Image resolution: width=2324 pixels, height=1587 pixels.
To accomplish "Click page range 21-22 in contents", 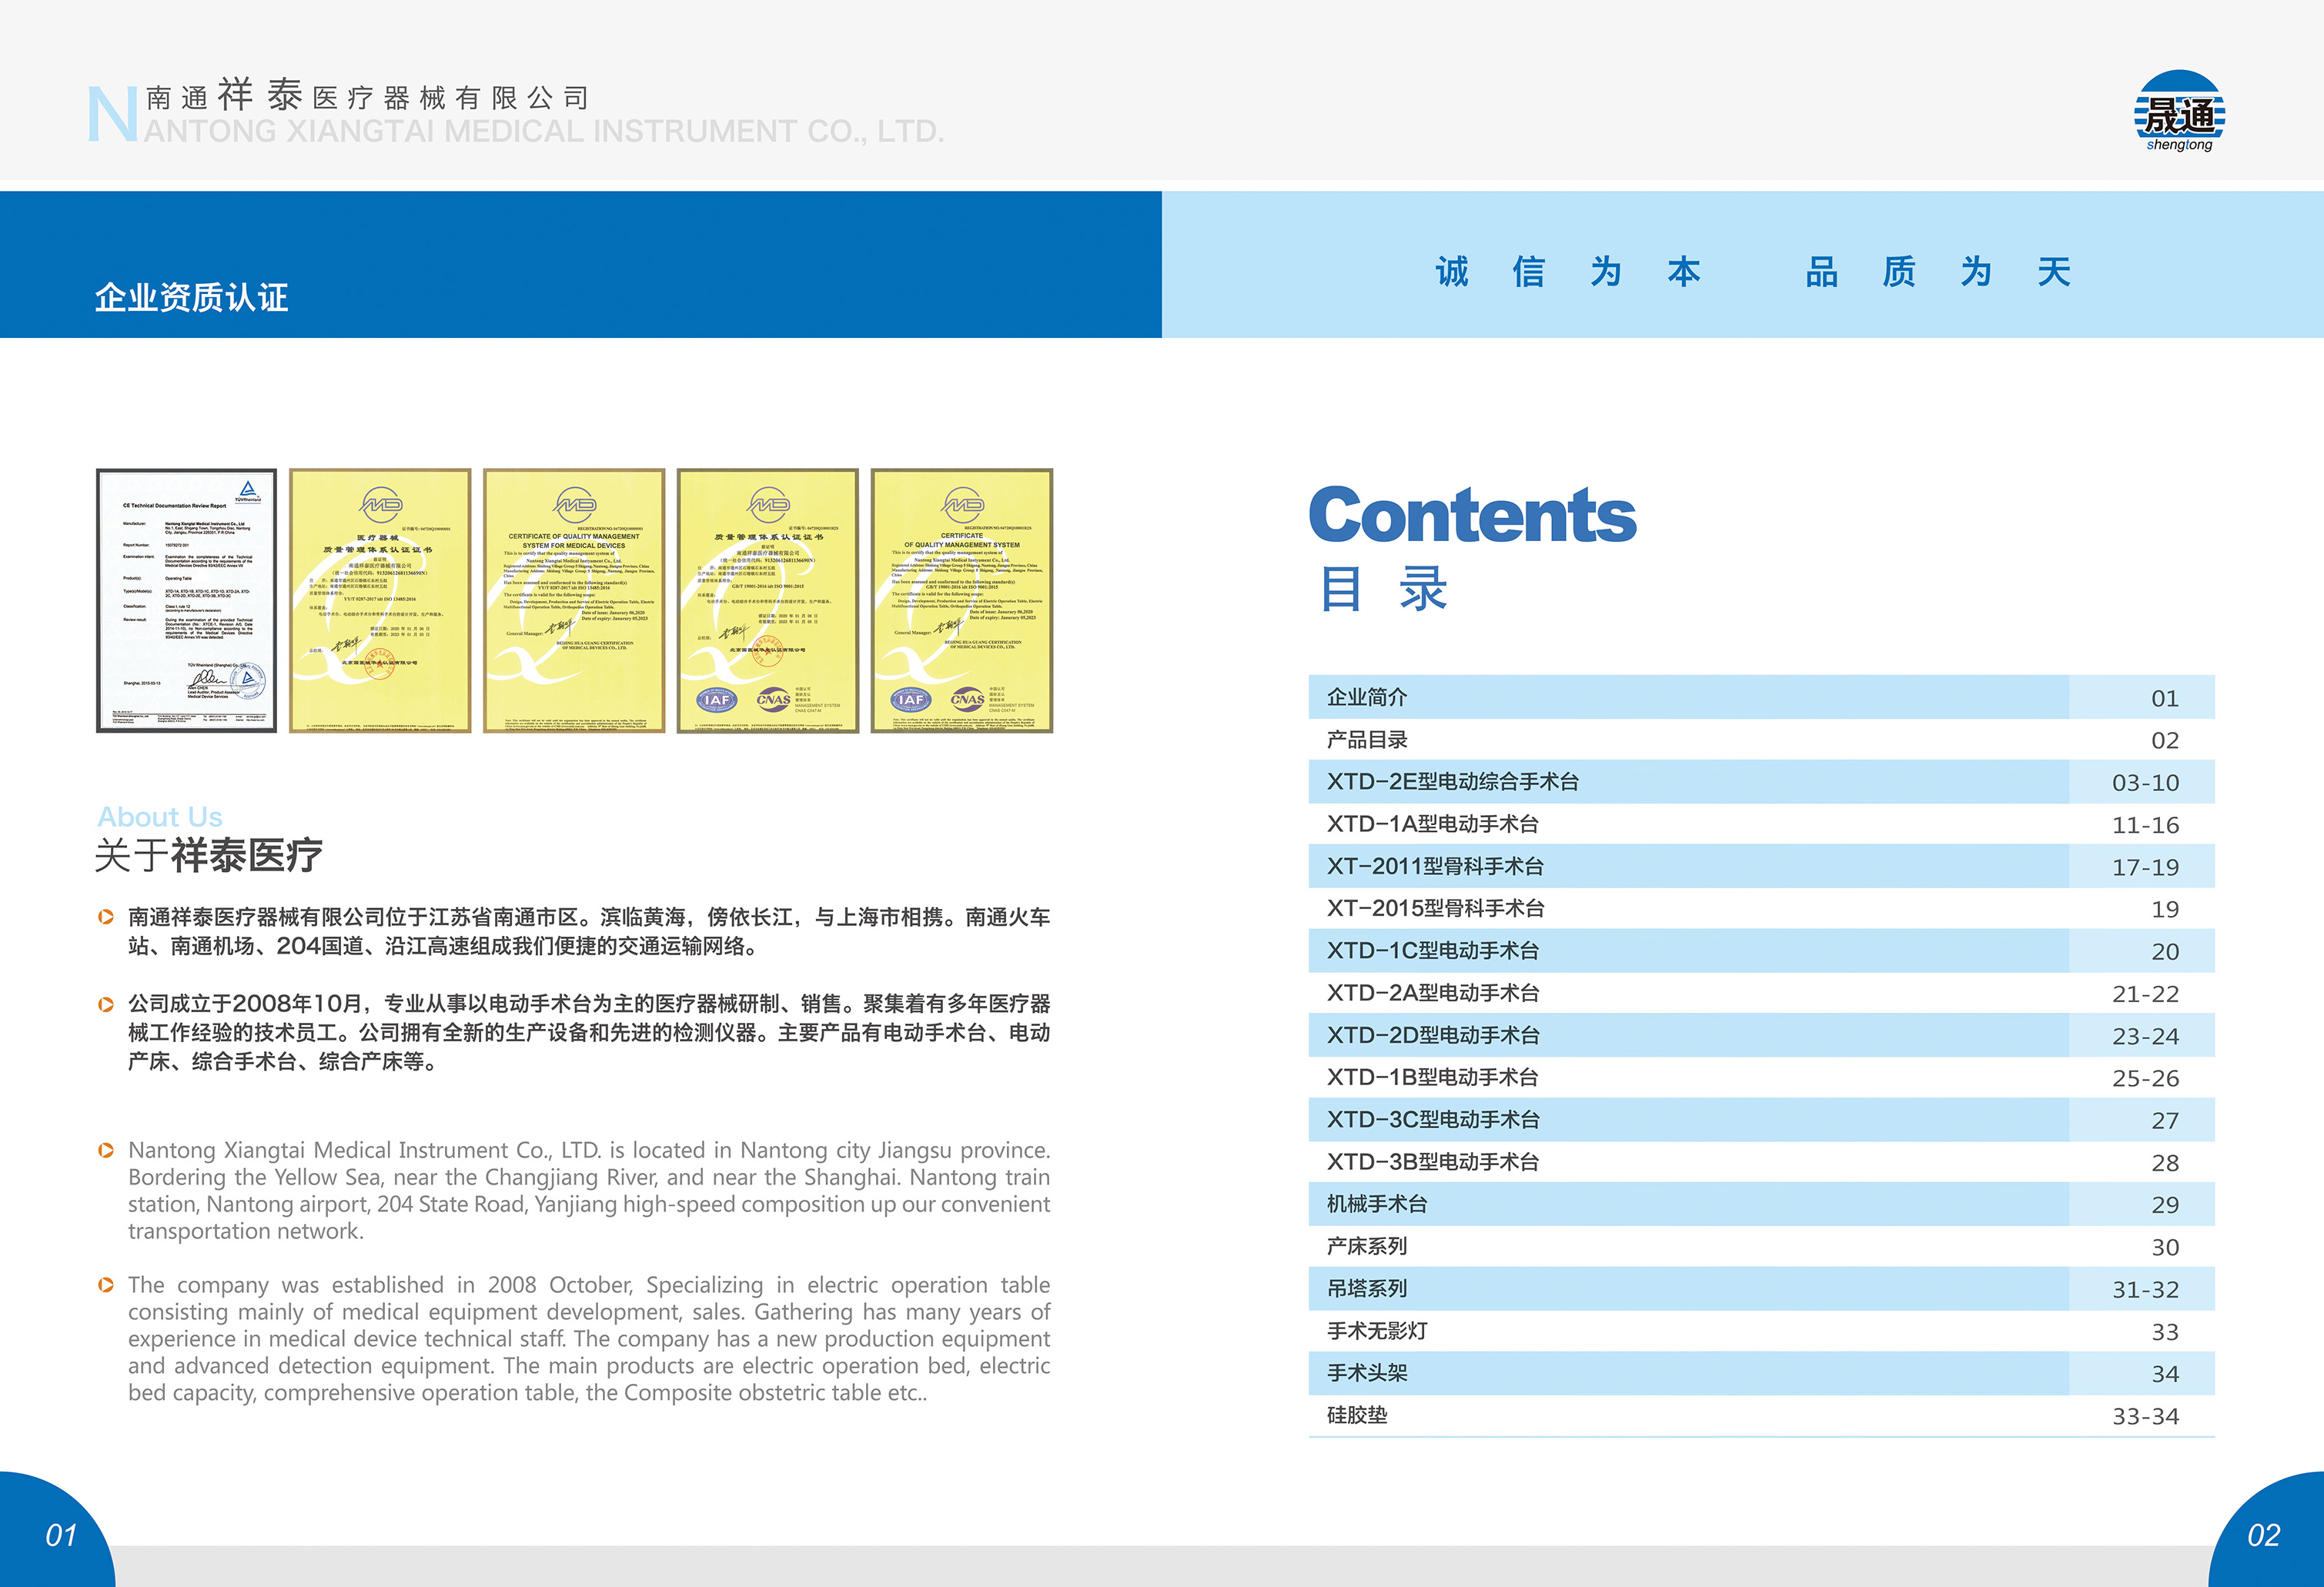I will pos(2145,994).
